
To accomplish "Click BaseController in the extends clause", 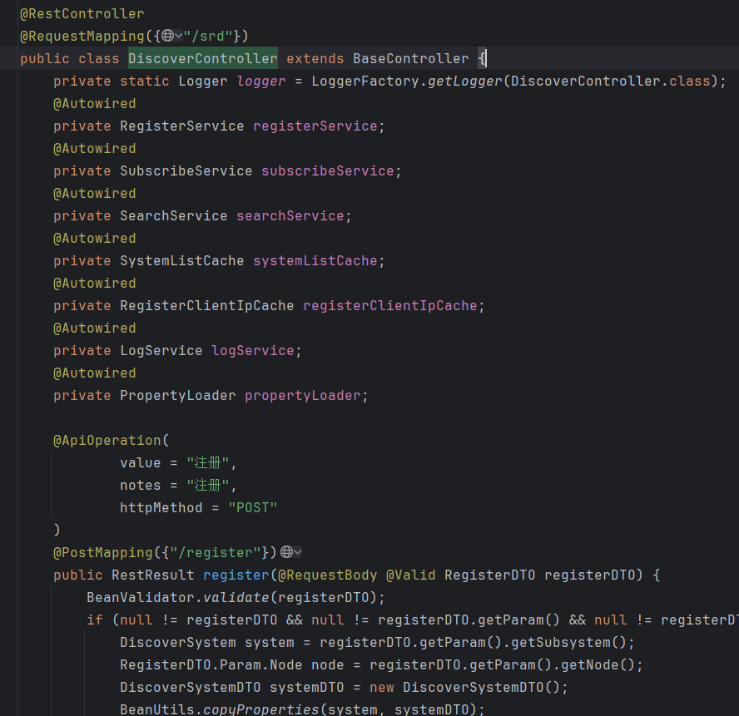I will [x=410, y=58].
